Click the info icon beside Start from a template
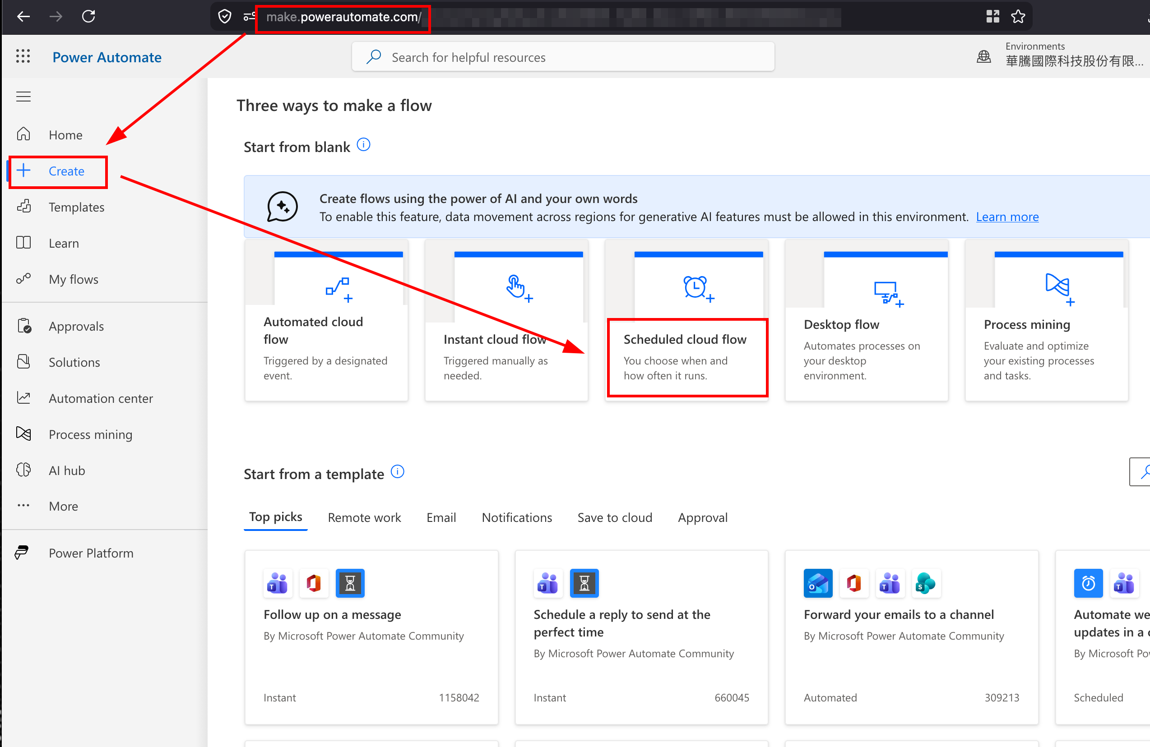The image size is (1150, 747). click(x=397, y=472)
